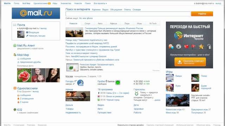Viewport: 225px width, 126px height.
Task: Open the Путешествия link
Action: (x=104, y=113)
